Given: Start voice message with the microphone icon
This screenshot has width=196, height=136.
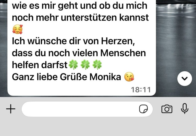Looking at the screenshot, I should 185,109.
